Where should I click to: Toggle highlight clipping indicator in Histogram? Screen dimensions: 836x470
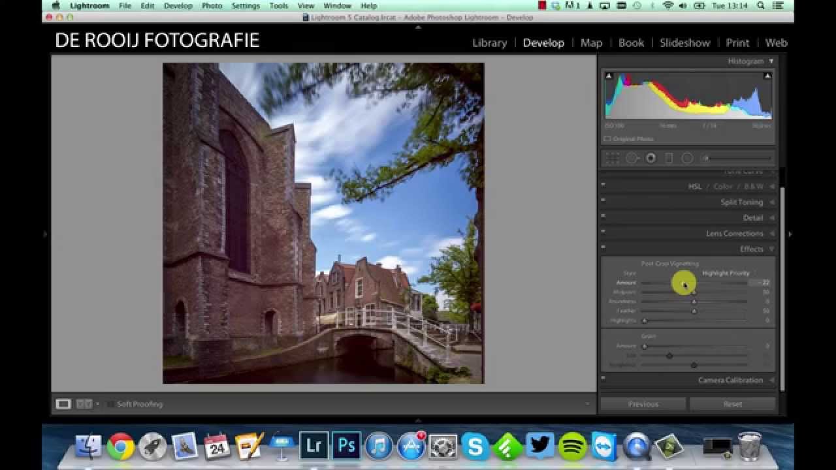click(767, 76)
